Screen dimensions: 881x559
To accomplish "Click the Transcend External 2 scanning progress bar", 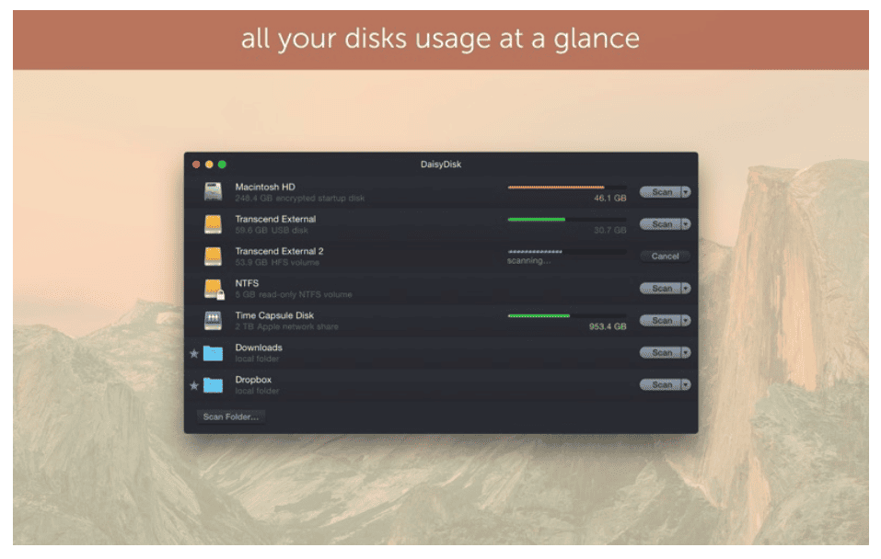I will (x=567, y=251).
